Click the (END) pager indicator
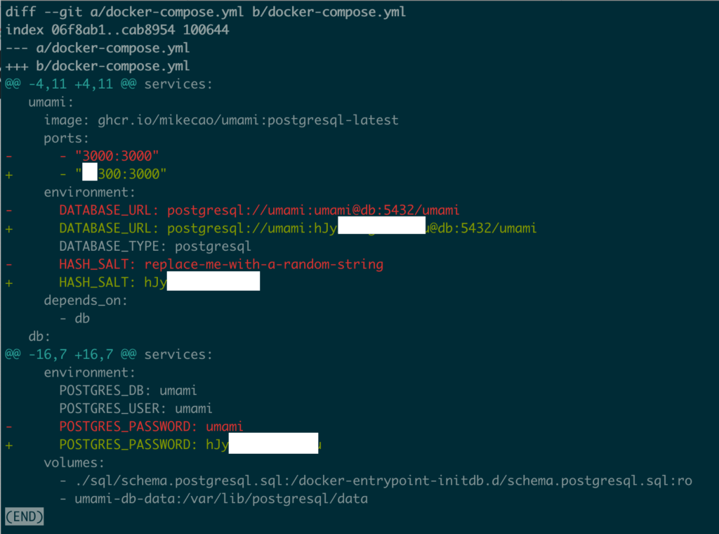The height and width of the screenshot is (534, 719). [x=25, y=516]
